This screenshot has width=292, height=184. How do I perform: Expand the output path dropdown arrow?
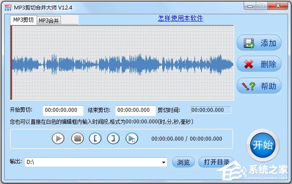tap(163, 162)
